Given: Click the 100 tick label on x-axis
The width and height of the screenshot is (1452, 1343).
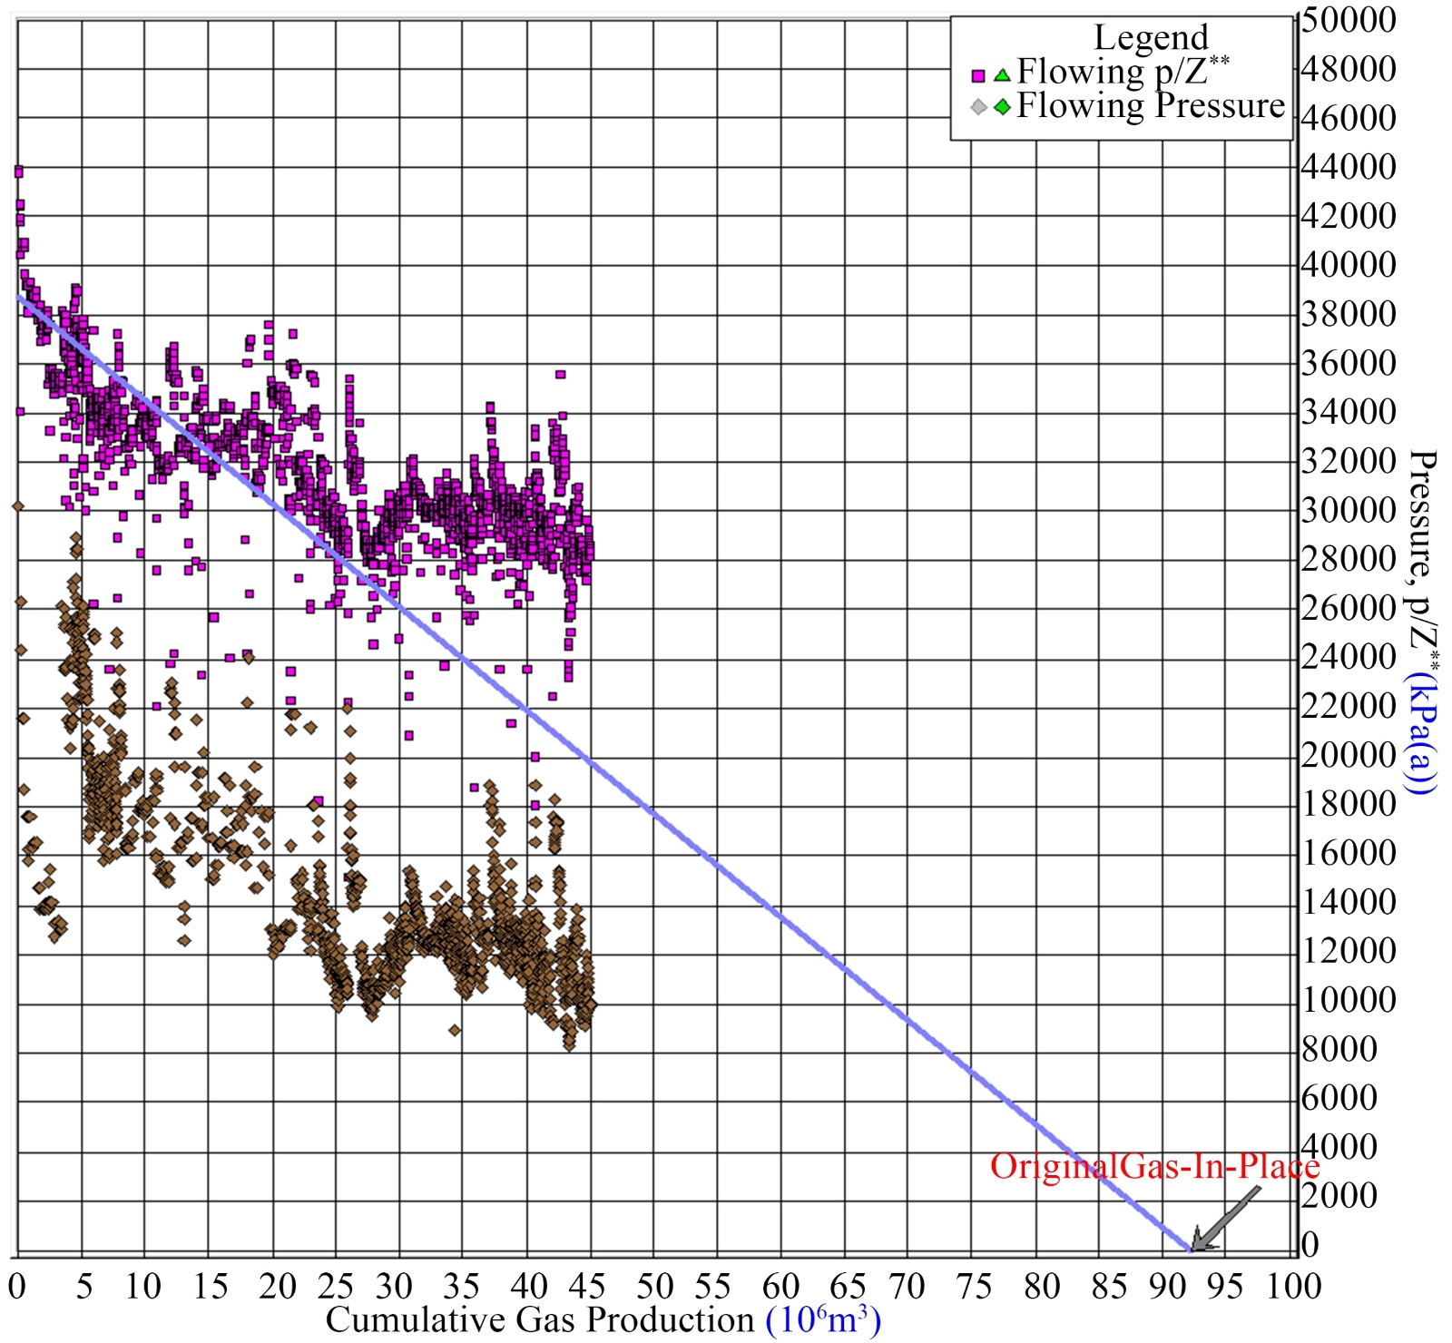Looking at the screenshot, I should coord(1294,1287).
